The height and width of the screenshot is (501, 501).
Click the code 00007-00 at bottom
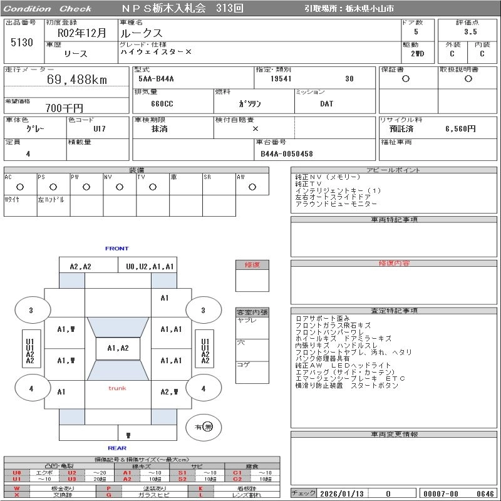click(x=441, y=493)
